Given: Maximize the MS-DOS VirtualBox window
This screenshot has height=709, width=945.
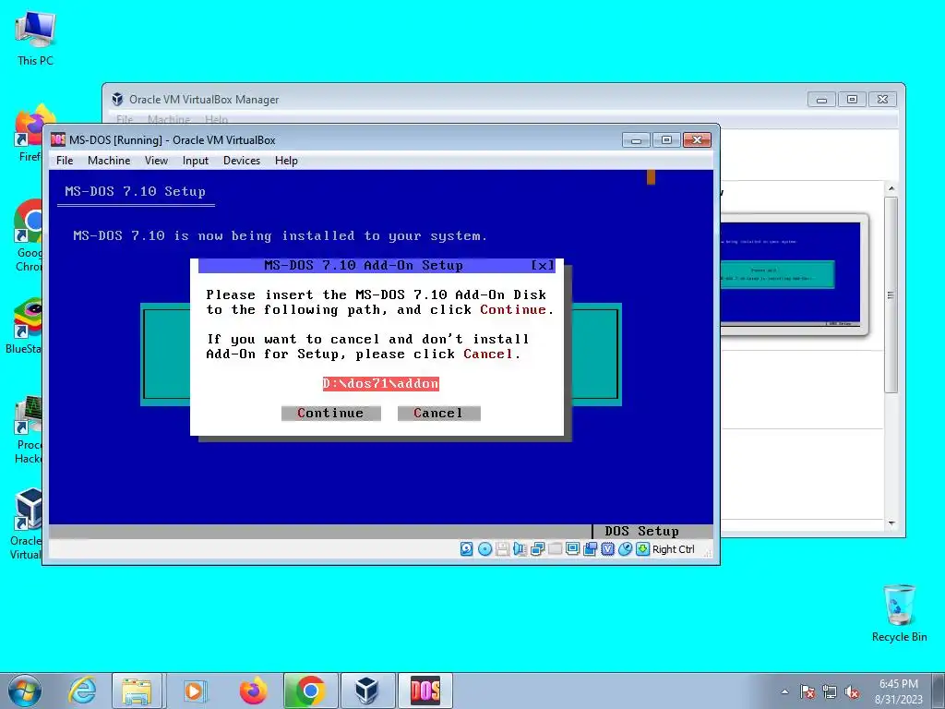Looking at the screenshot, I should 666,140.
